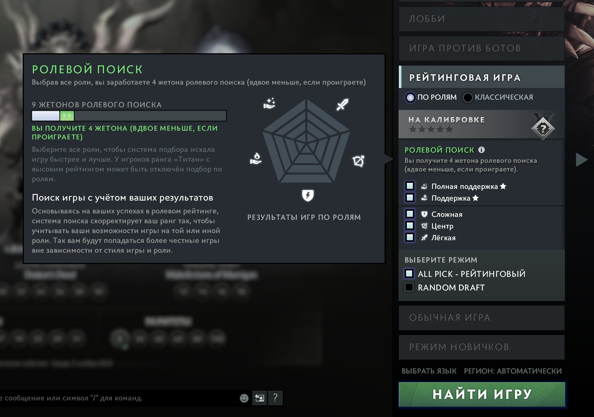Click the sword icon on role pentagon
594x417 pixels.
click(x=343, y=104)
